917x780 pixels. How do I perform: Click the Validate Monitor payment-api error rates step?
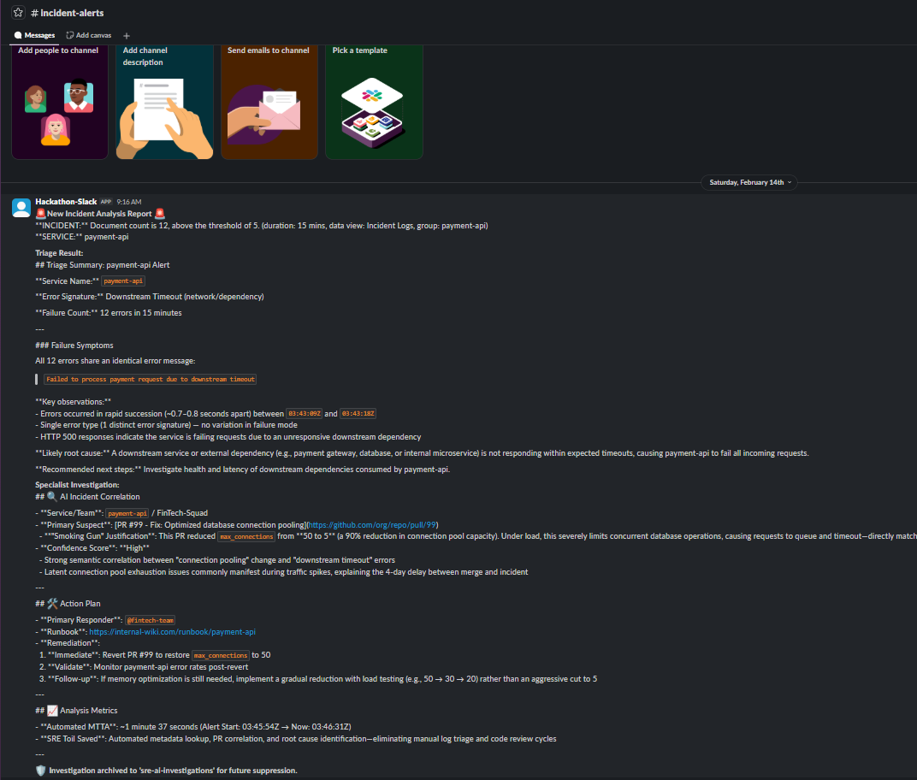144,667
